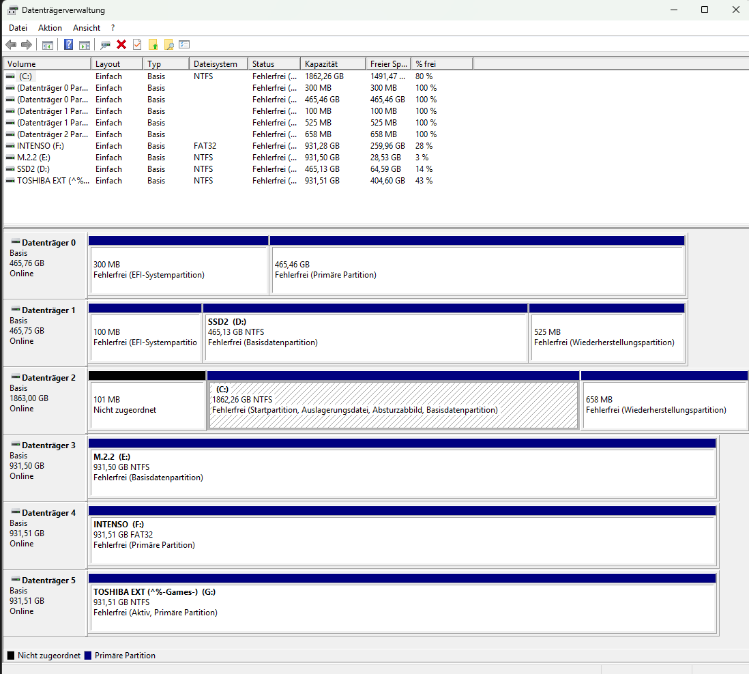749x674 pixels.
Task: Open the Ansicht menu
Action: point(87,28)
